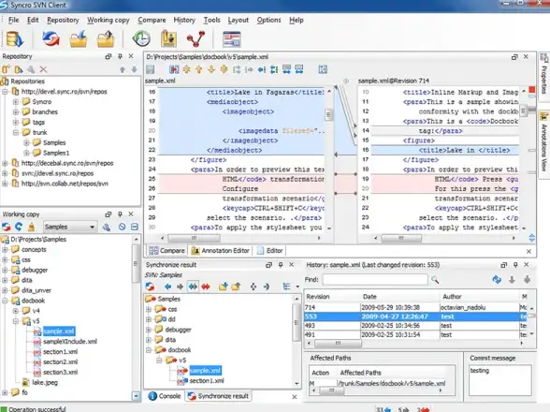Click the new repository location icon
550x412 pixels.
tap(6, 69)
